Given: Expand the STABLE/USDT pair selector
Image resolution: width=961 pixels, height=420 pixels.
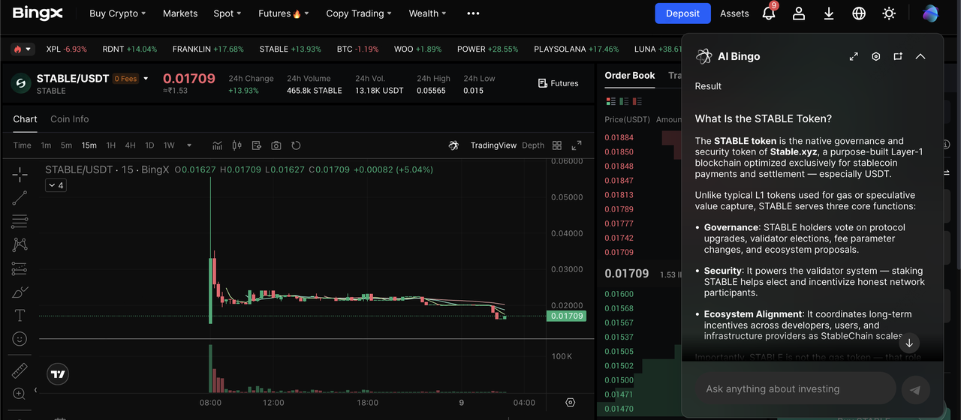Looking at the screenshot, I should click(x=146, y=79).
